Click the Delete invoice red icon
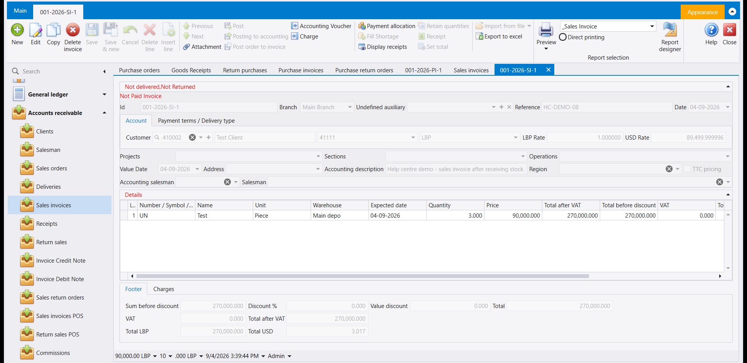Viewport: 747px width, 363px height. click(72, 30)
